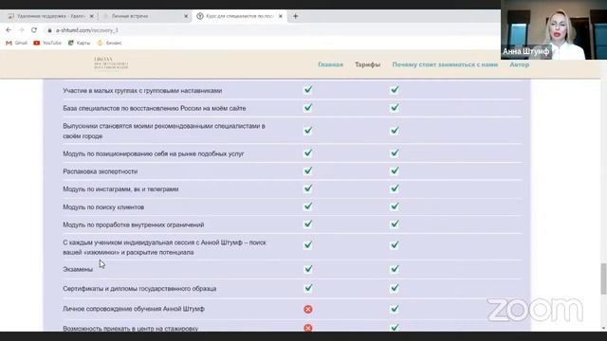Viewport: 607px width, 341px height.
Task: Click text 'Участие в малых группах с групповыми наставниками'
Action: click(x=142, y=91)
